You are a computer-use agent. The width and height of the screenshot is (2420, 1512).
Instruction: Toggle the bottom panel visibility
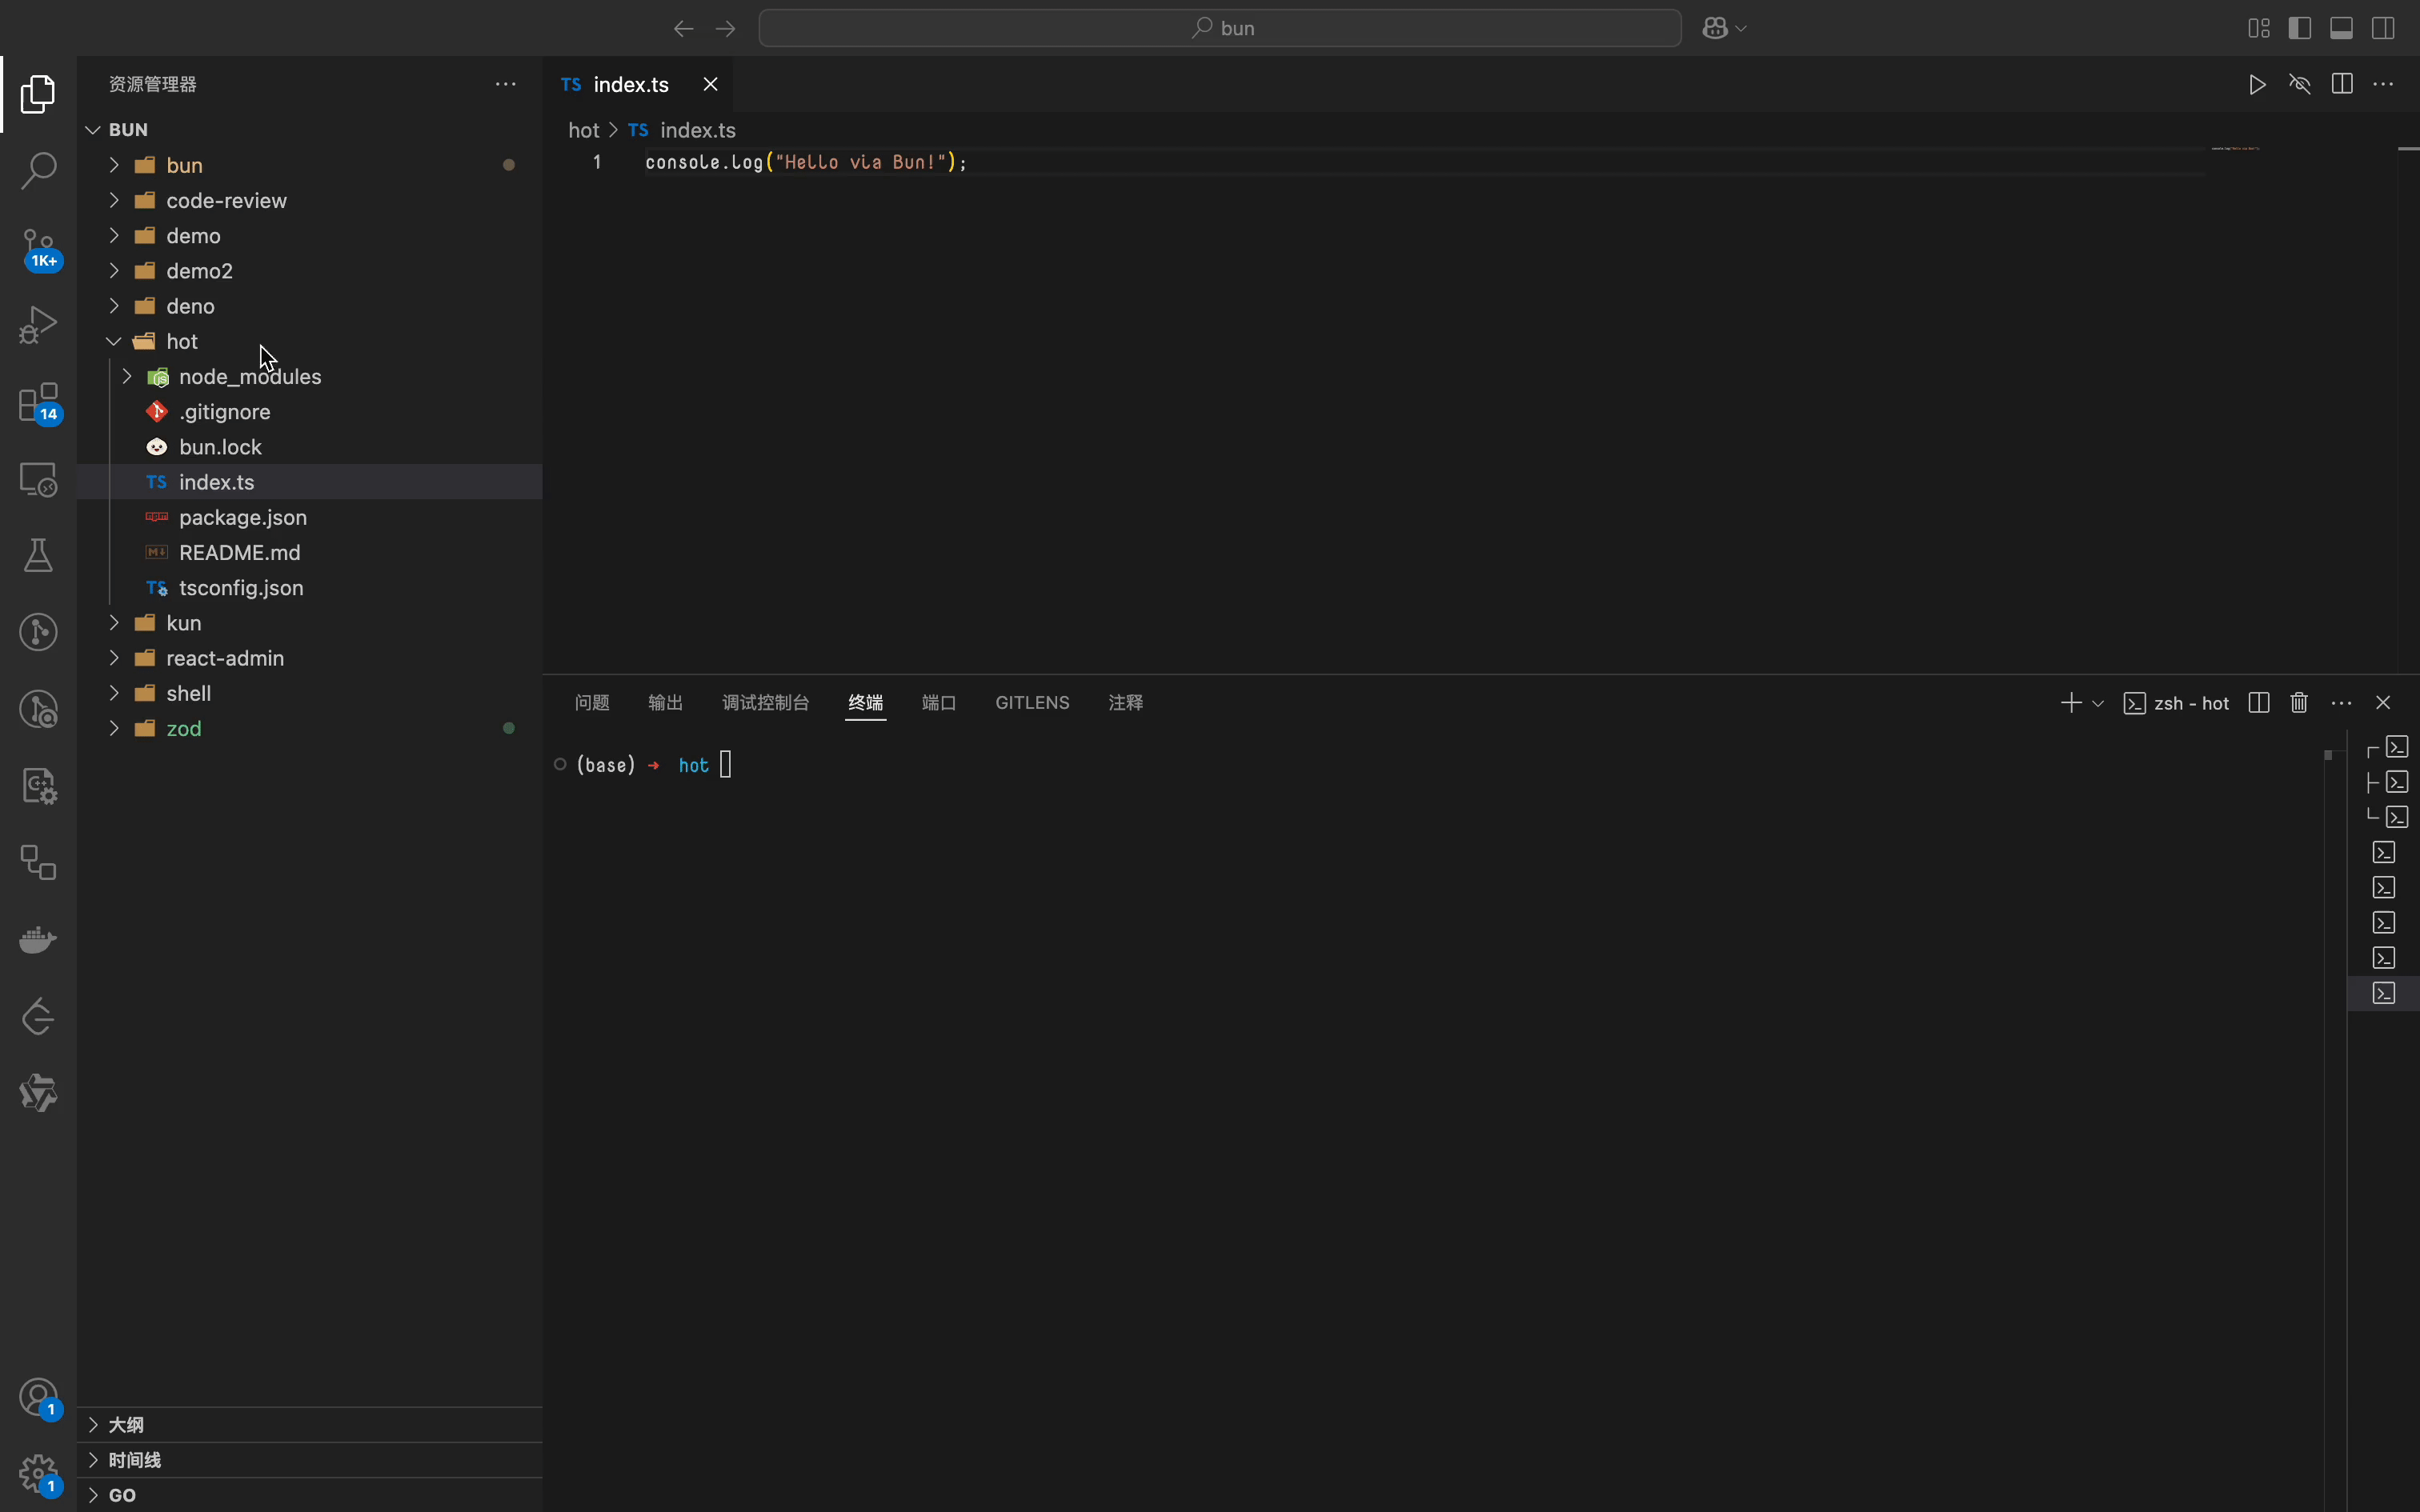[2341, 28]
